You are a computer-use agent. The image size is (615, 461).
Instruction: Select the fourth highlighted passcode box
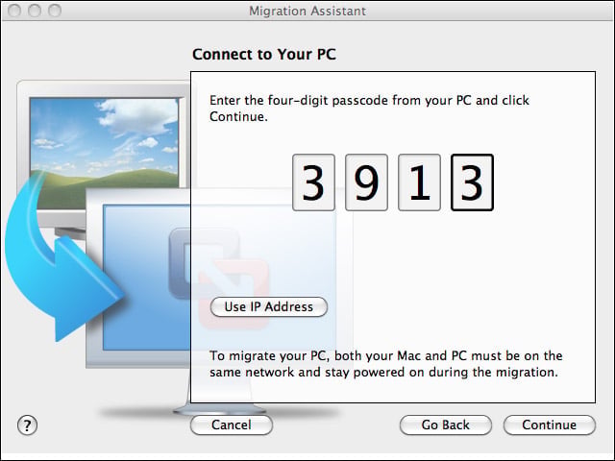click(472, 182)
